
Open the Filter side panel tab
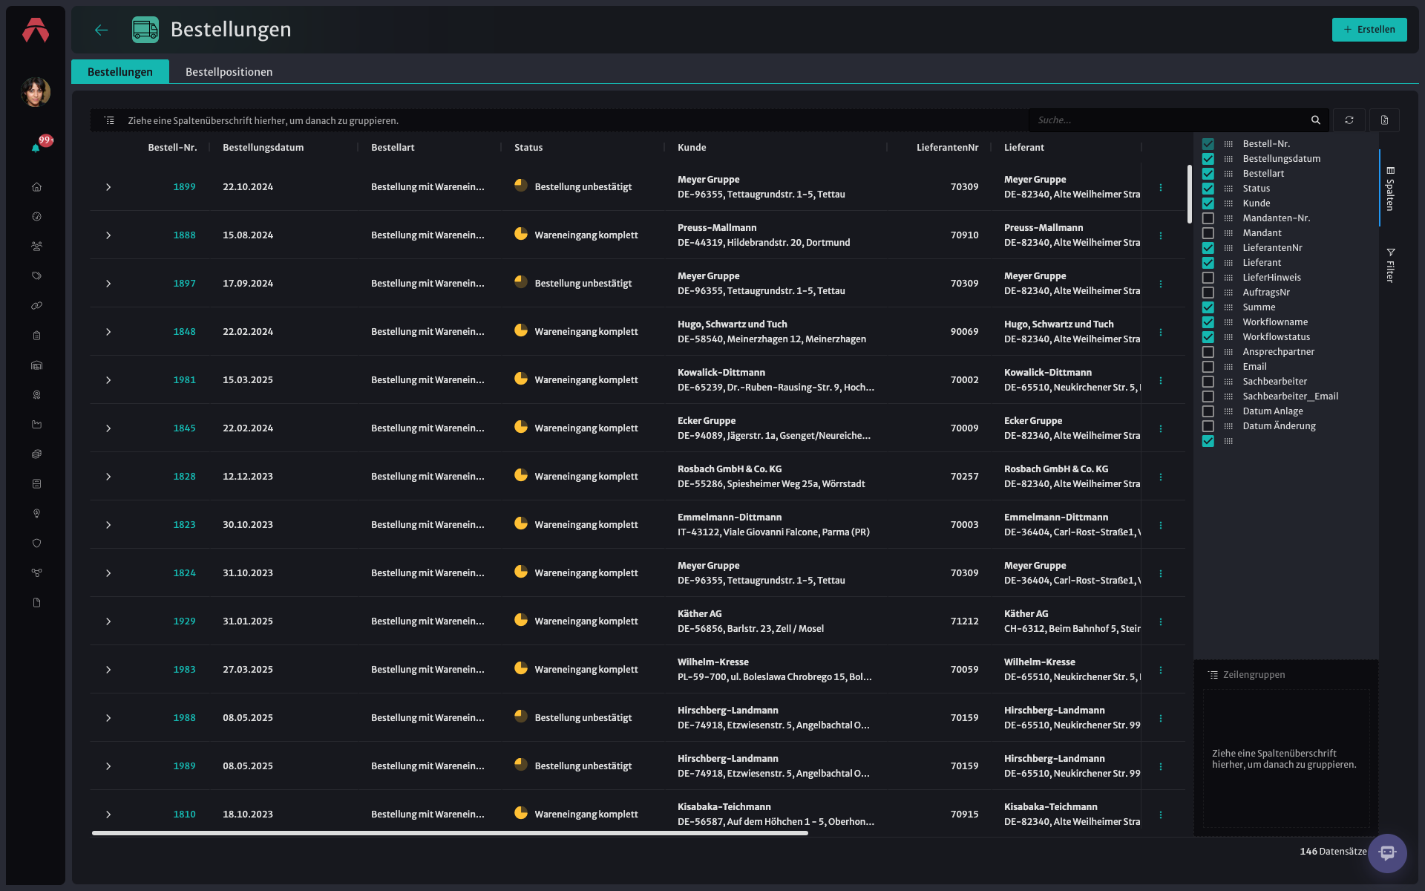point(1390,265)
